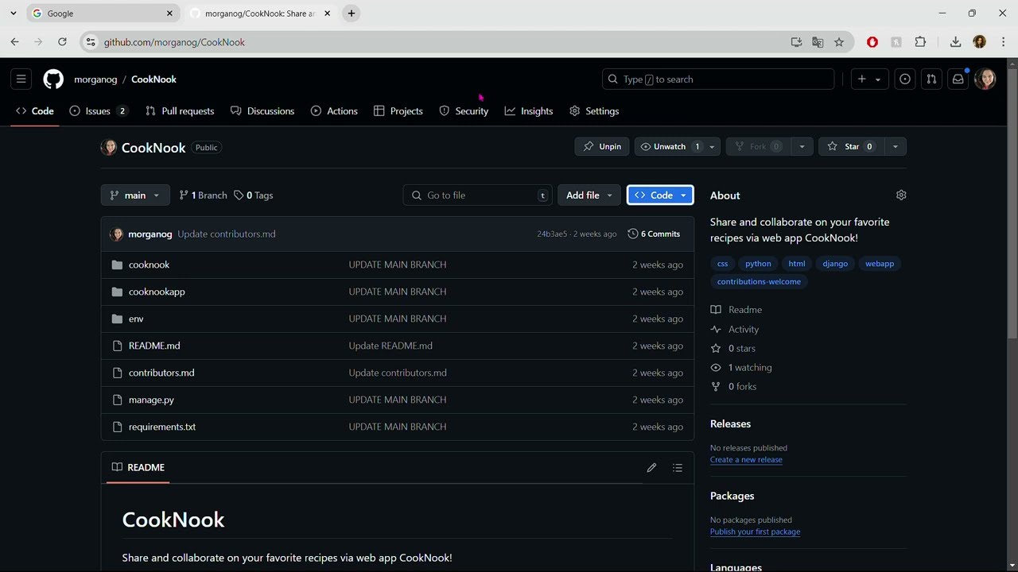Select the README tab heading
The image size is (1018, 572).
tap(138, 468)
